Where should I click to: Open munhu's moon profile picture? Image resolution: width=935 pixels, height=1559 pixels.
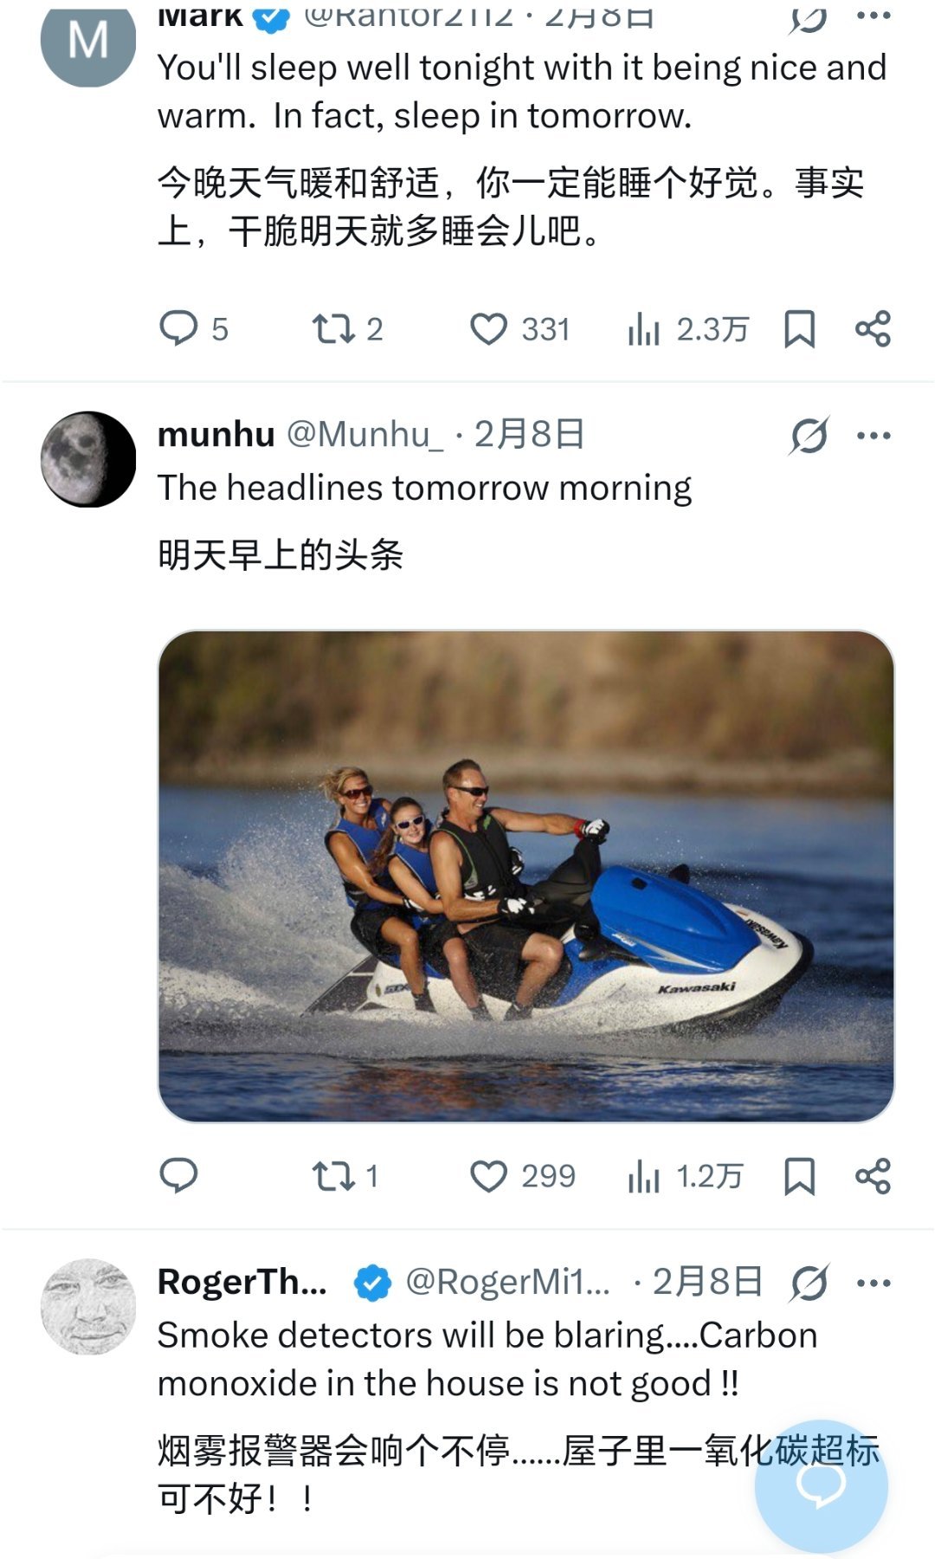[x=88, y=459]
